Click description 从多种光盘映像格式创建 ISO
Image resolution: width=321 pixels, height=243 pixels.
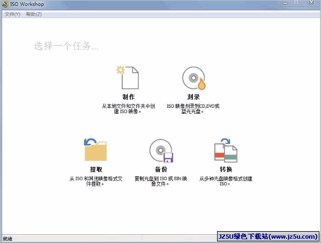click(226, 181)
